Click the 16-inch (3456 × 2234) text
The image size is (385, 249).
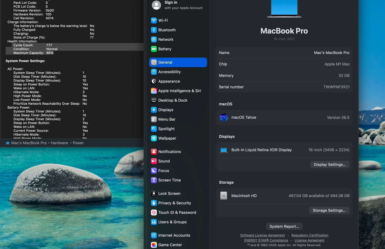[329, 150]
